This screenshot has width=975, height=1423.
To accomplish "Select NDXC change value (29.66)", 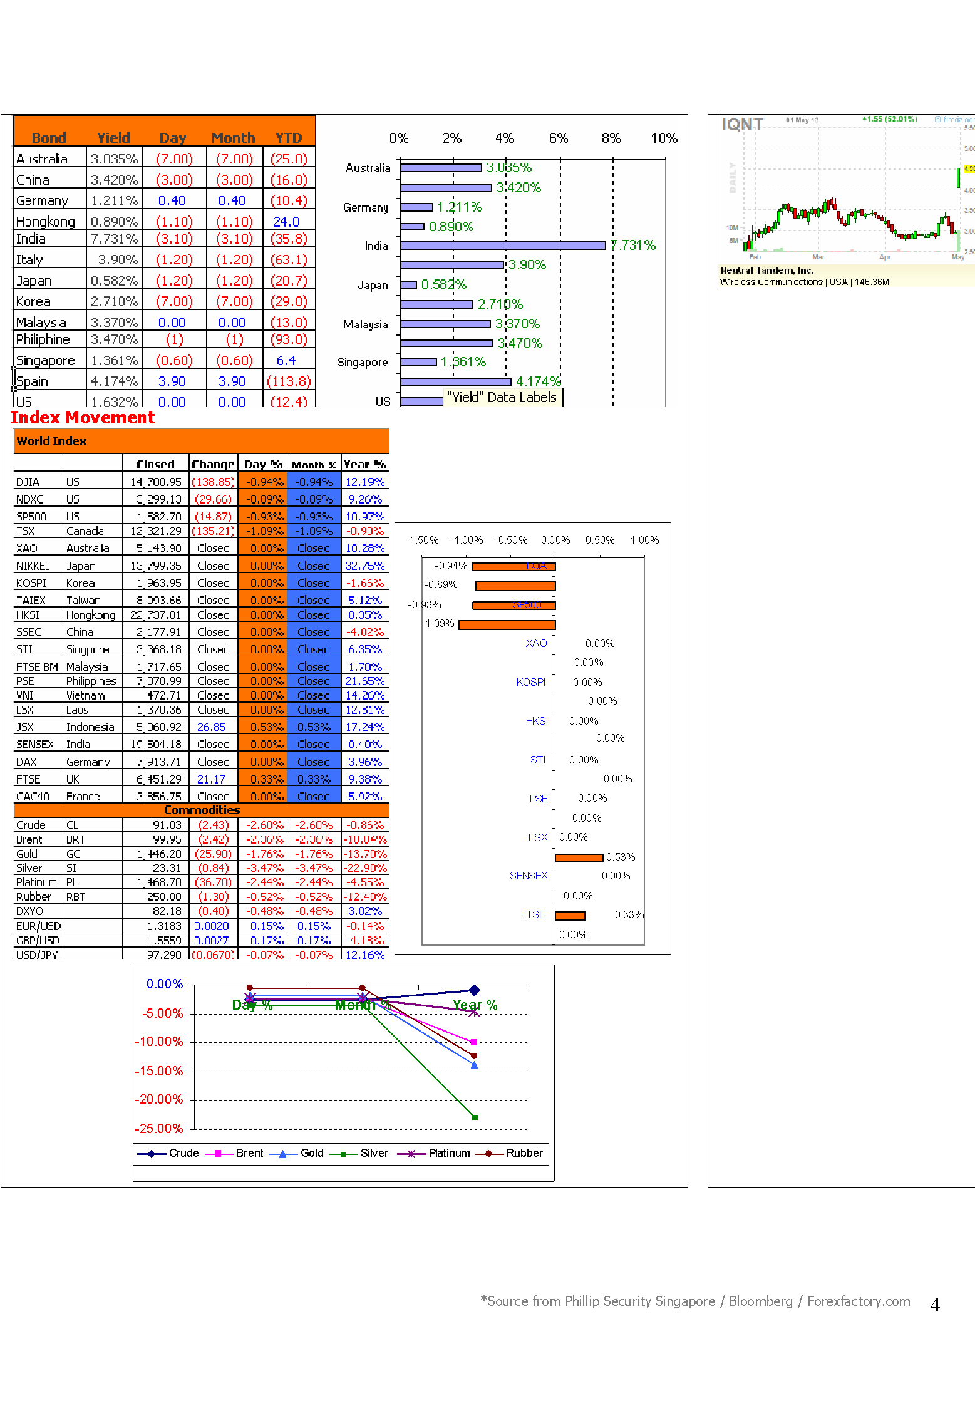I will 213,500.
